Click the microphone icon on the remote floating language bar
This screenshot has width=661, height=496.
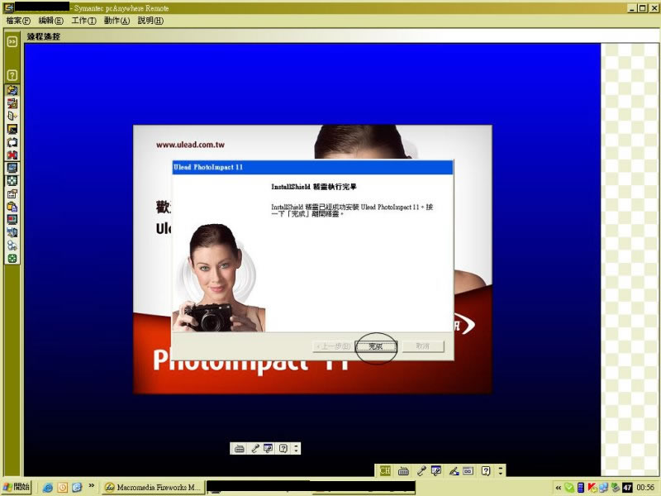tap(254, 448)
